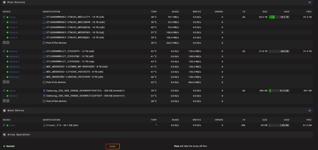The height and width of the screenshot is (150, 318).
Task: Click the pool icon beside Pool of two devices
Action: [x=44, y=101]
